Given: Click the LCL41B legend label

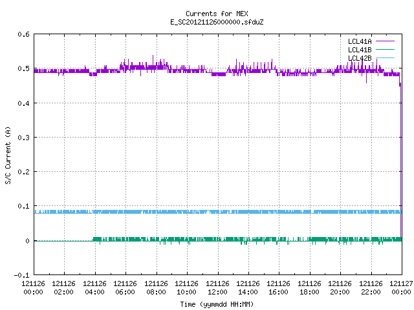Looking at the screenshot, I should (x=360, y=50).
